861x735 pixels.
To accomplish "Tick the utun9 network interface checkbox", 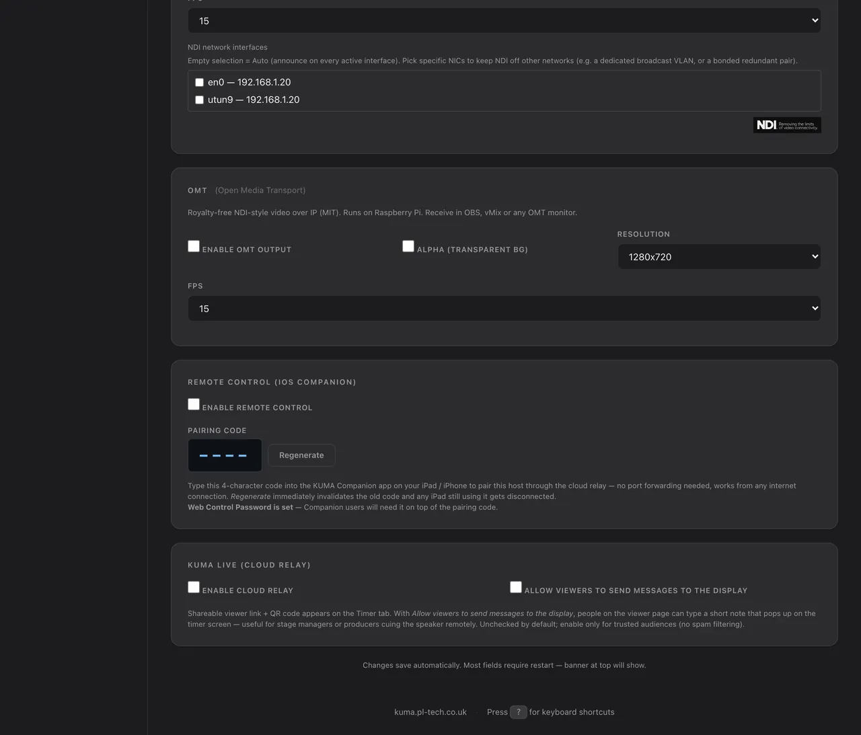I will [x=199, y=100].
